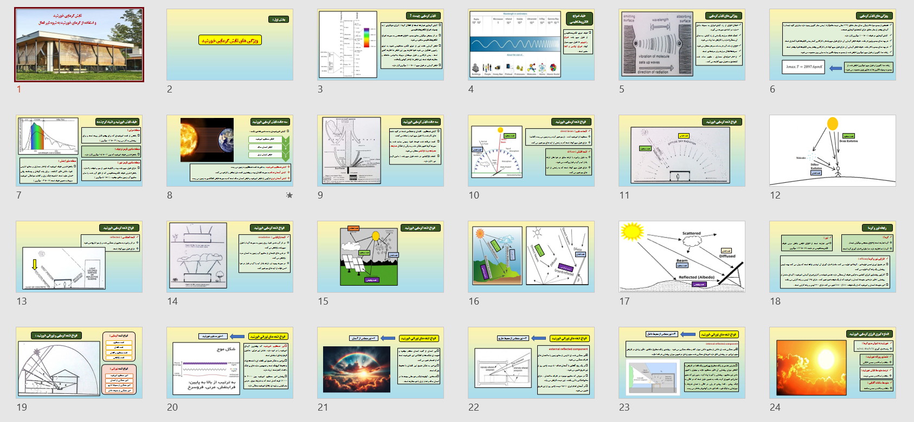914x422 pixels.
Task: Select slide 10 thumbnail with direct beam diagram
Action: 531,150
